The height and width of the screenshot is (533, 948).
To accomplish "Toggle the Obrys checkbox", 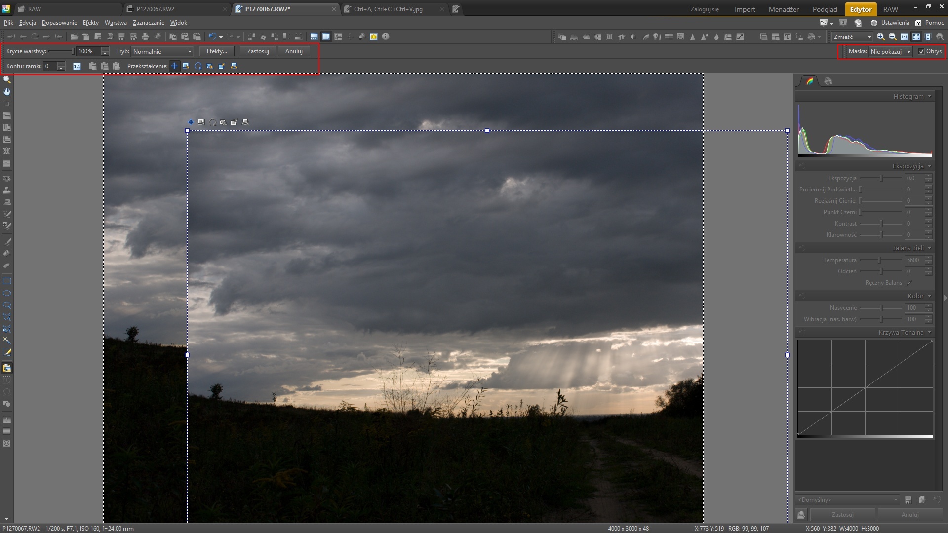I will point(921,52).
